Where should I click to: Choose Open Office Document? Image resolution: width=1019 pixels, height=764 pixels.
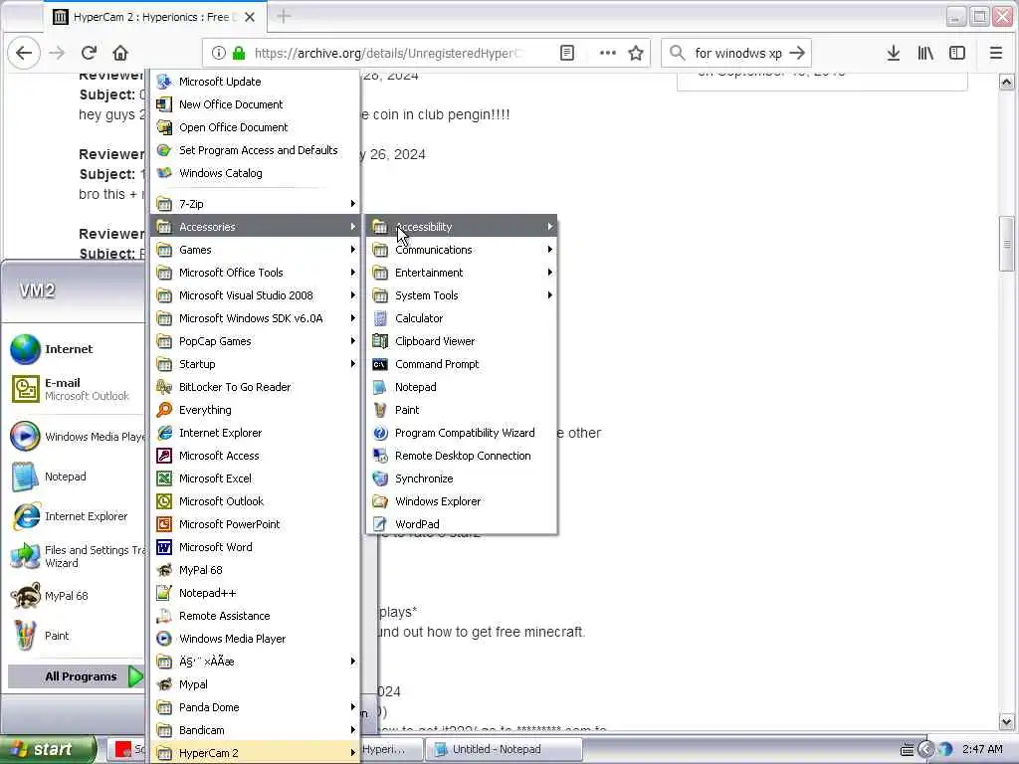pos(256,127)
